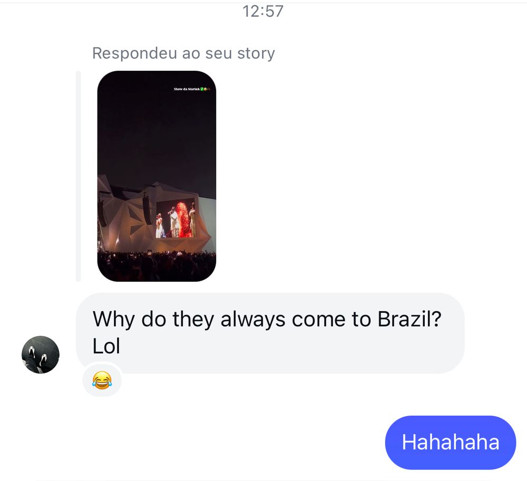527x481 pixels.
Task: Tap the 'Show da Mariah' caption on story
Action: pos(187,89)
